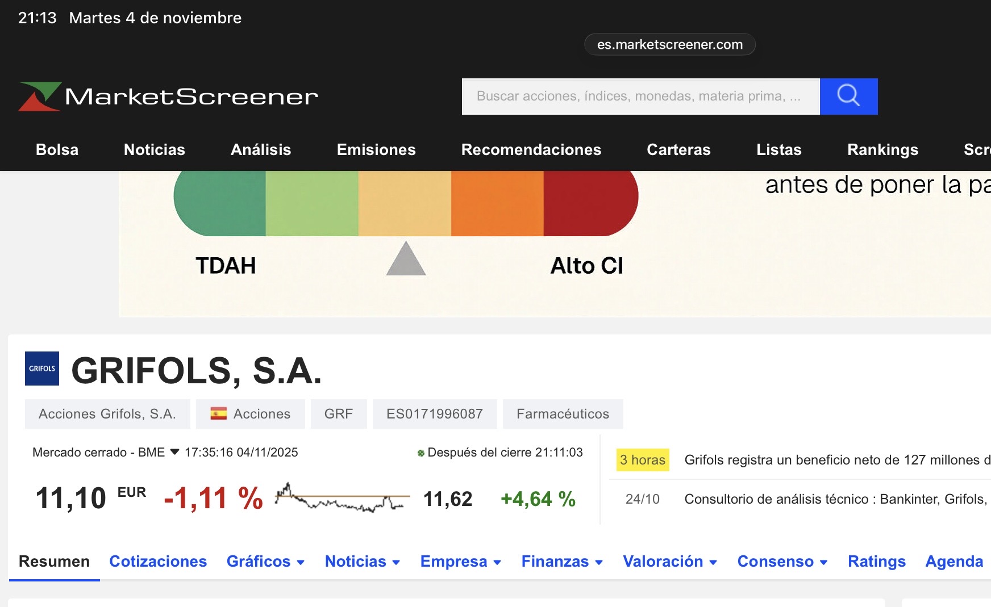Click the Grifols company logo

click(42, 369)
